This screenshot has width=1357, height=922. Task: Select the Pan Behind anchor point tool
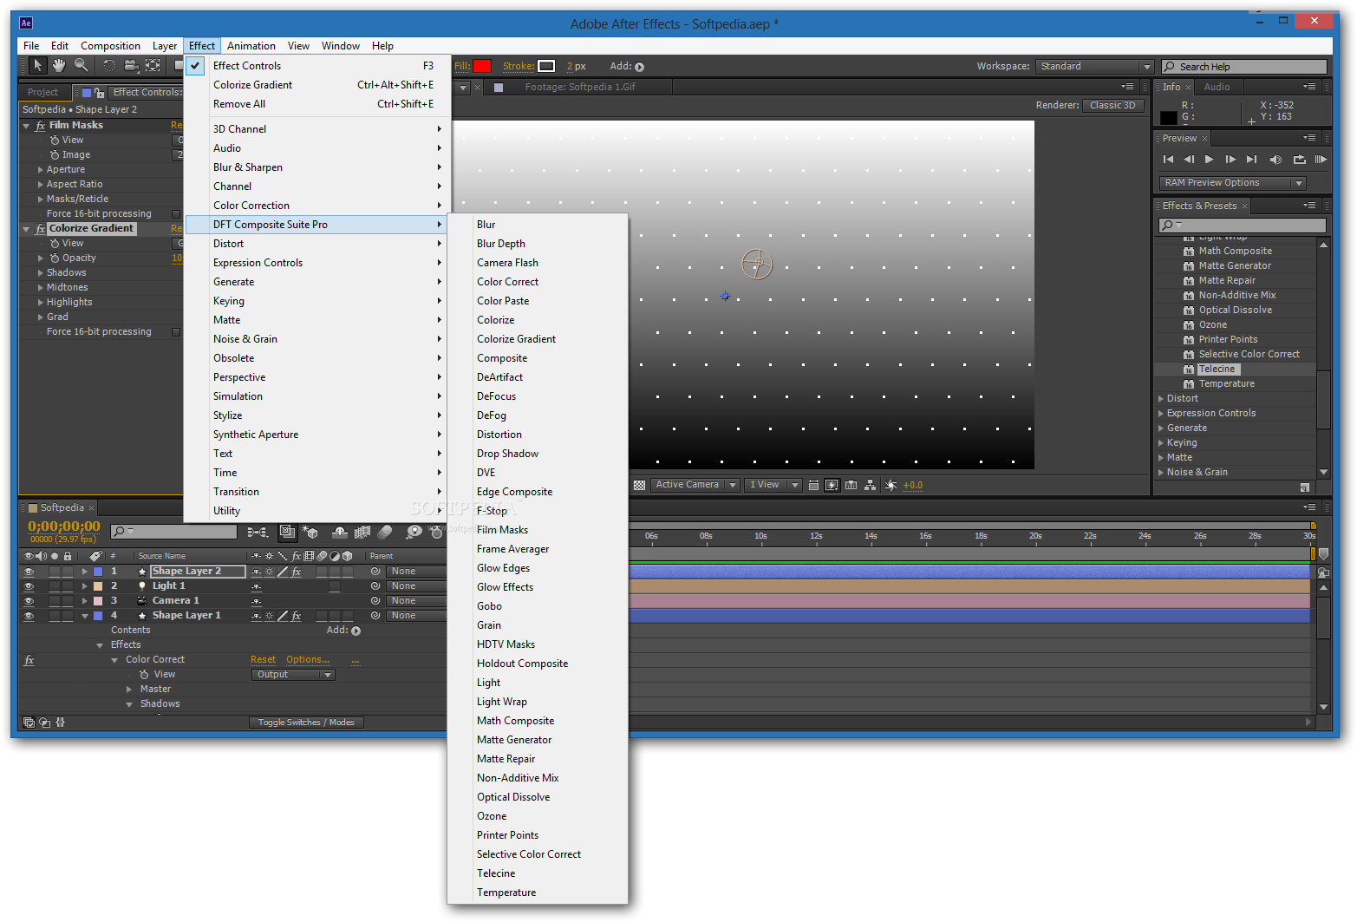153,66
